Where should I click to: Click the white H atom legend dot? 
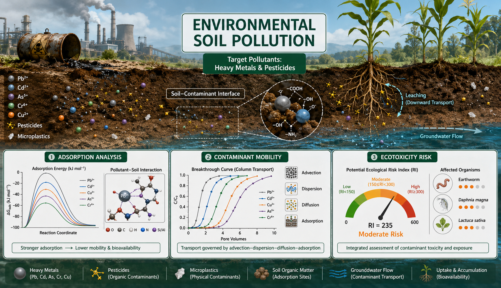(131, 230)
